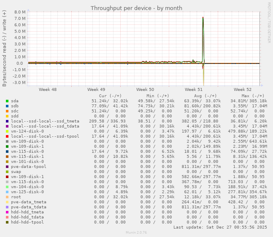Viewport: 273px width, 237px height.
Task: Click the red local--ssd-local--ssd-tpool swatch
Action: click(7, 136)
